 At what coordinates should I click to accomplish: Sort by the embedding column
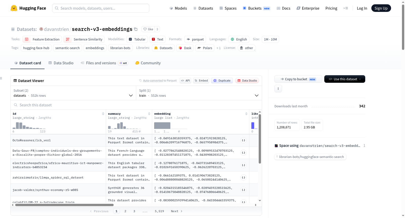[x=246, y=114]
